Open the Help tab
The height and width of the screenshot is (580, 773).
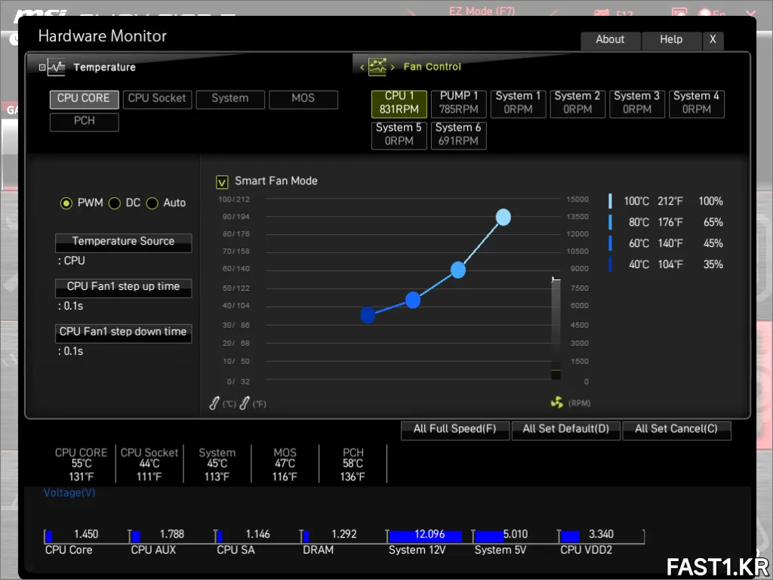click(x=671, y=41)
